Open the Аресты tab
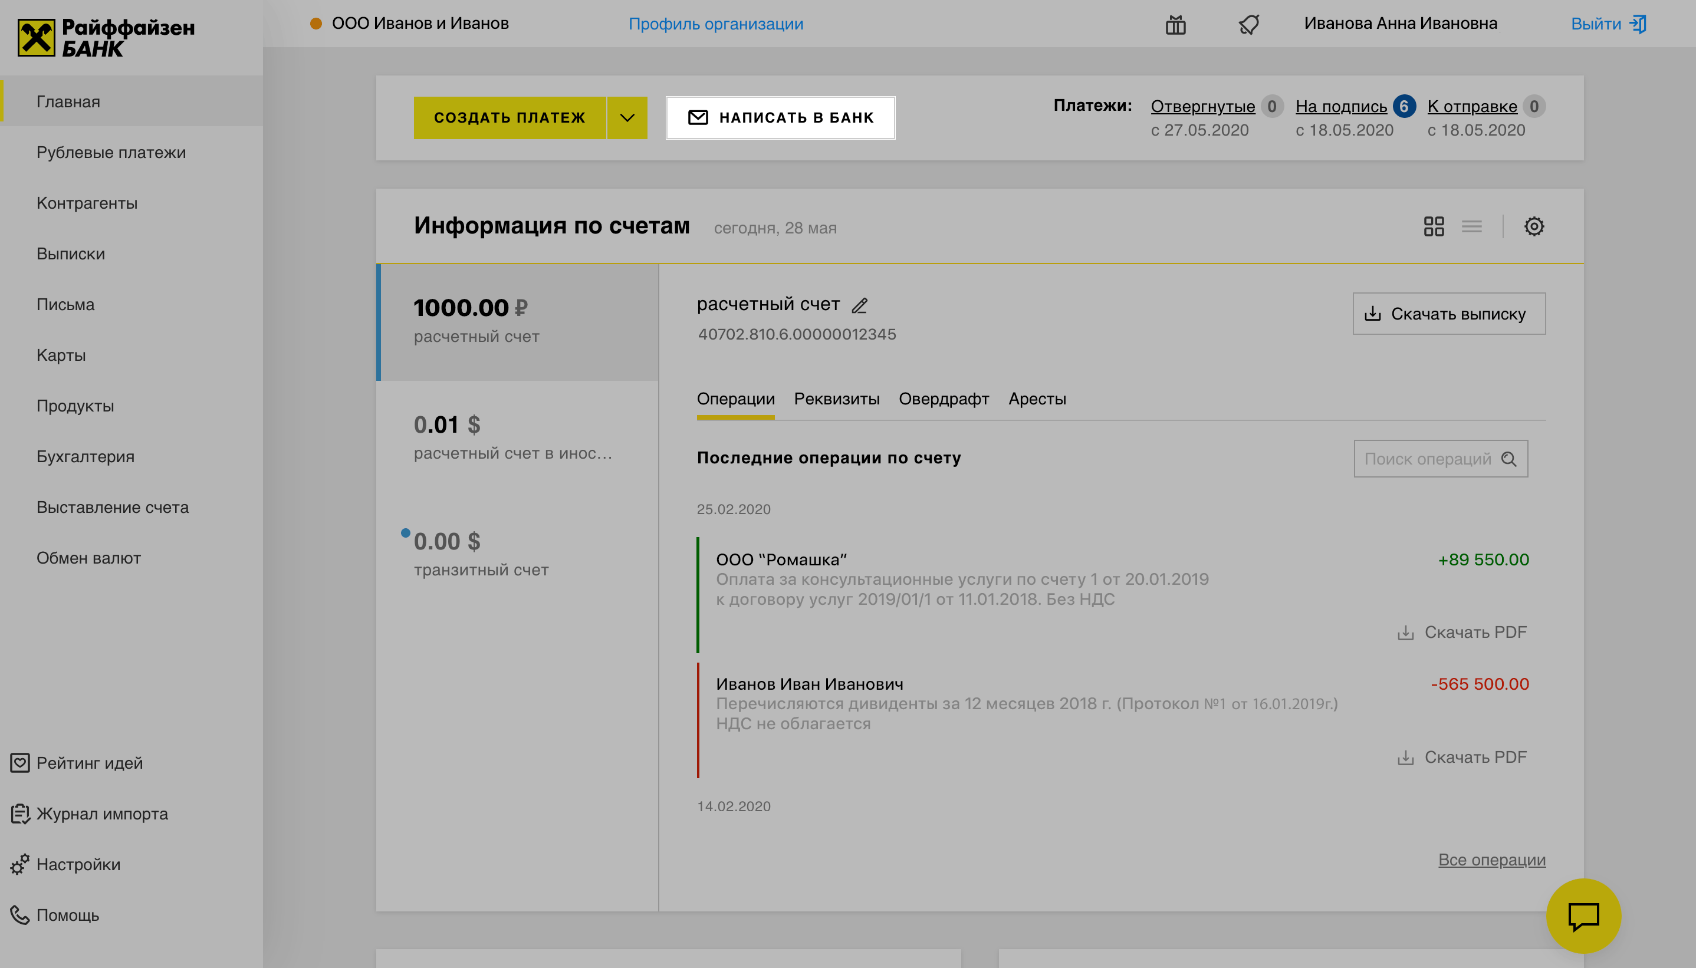Screen dimensions: 1696x968 pos(1037,399)
